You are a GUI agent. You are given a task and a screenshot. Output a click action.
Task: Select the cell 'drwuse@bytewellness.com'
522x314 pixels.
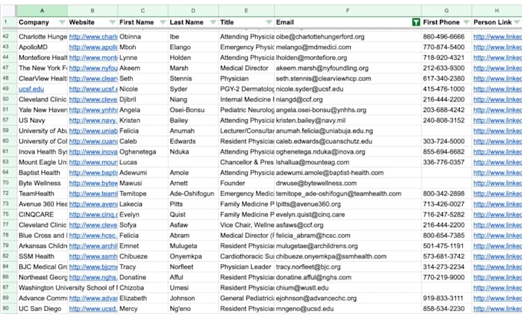pos(348,183)
